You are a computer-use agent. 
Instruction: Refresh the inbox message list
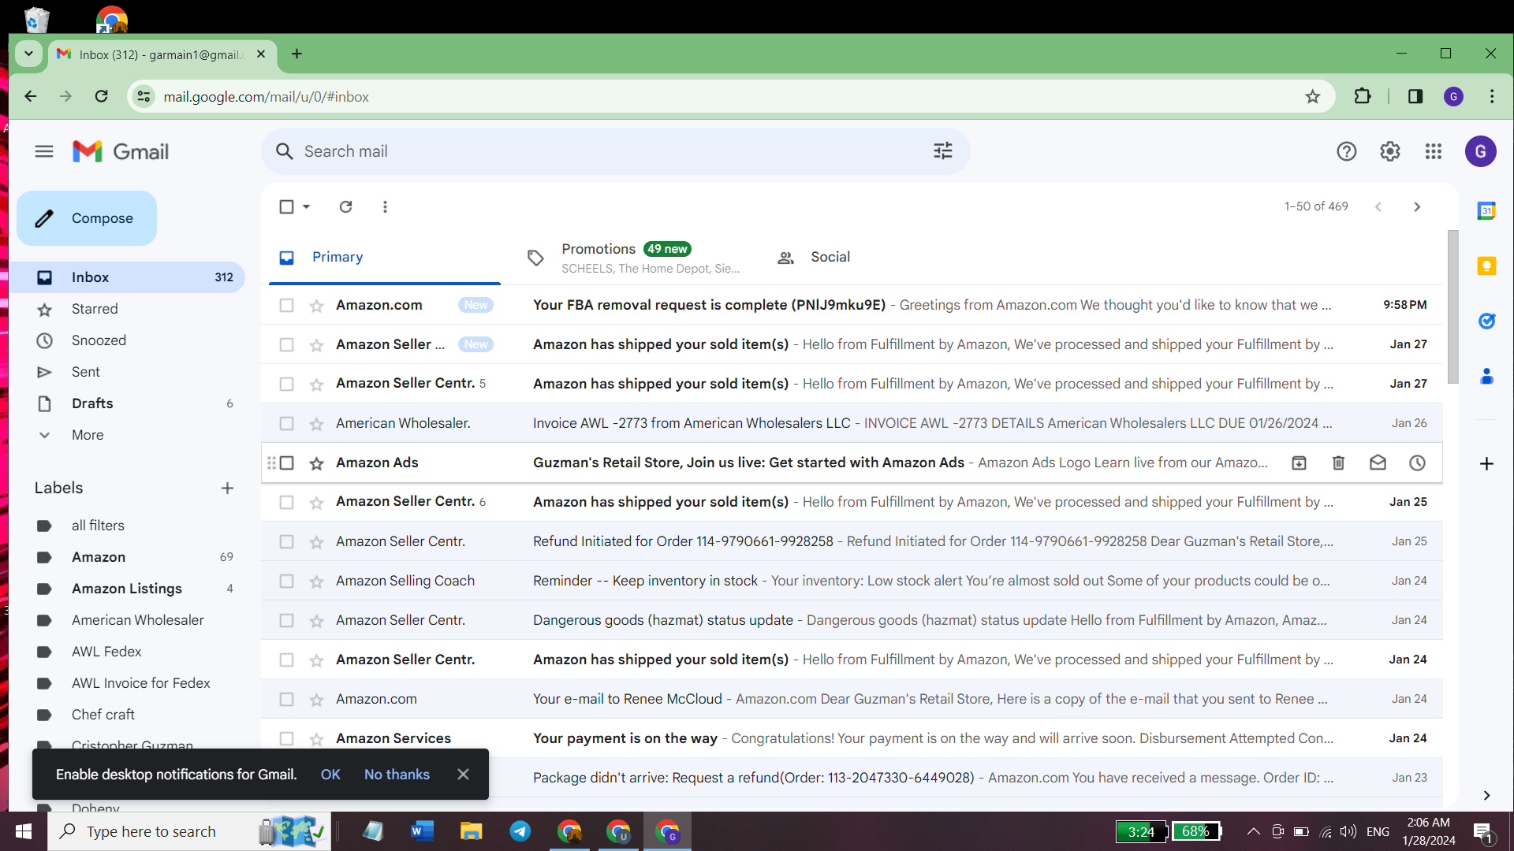[345, 206]
